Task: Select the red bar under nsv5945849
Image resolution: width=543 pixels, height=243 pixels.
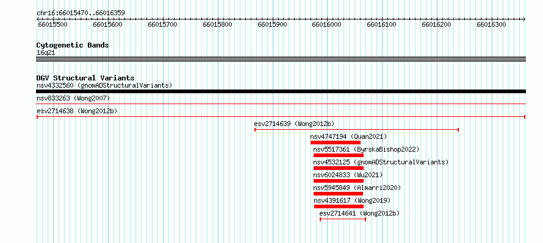Action: [x=339, y=194]
